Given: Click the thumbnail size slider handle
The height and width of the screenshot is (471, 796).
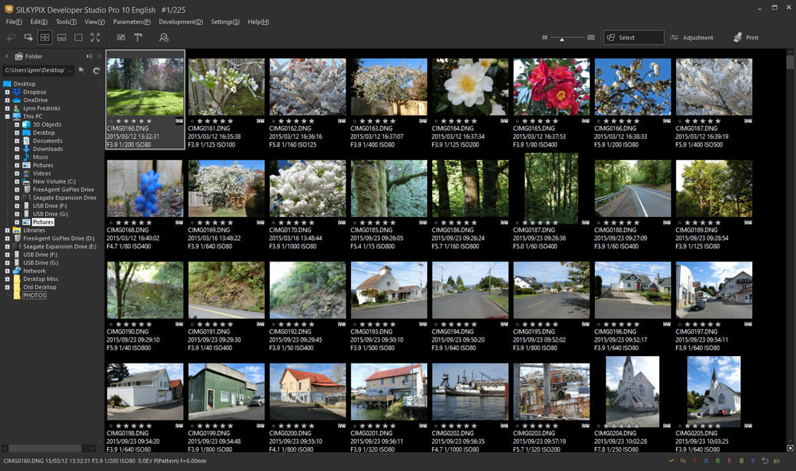Looking at the screenshot, I should 563,40.
